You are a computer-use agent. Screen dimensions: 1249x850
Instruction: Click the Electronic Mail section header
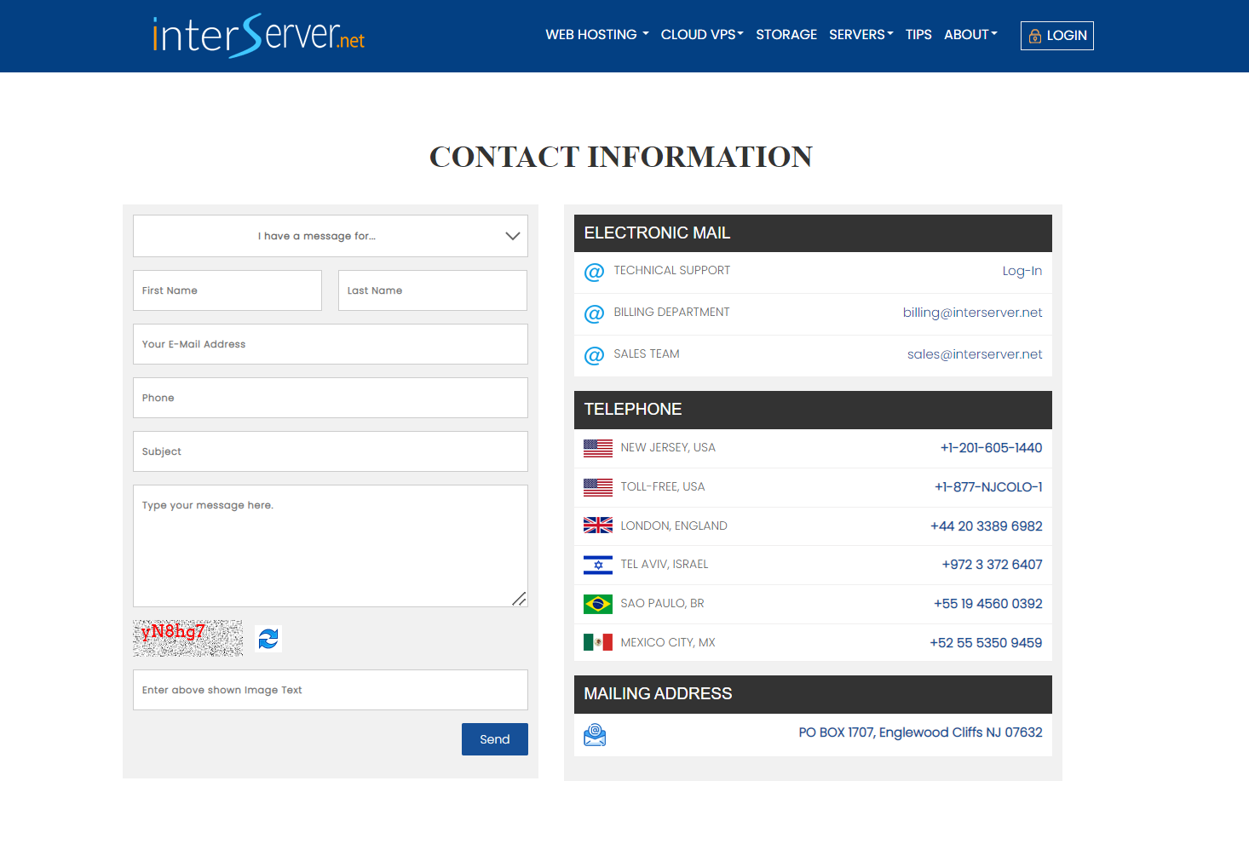[813, 233]
